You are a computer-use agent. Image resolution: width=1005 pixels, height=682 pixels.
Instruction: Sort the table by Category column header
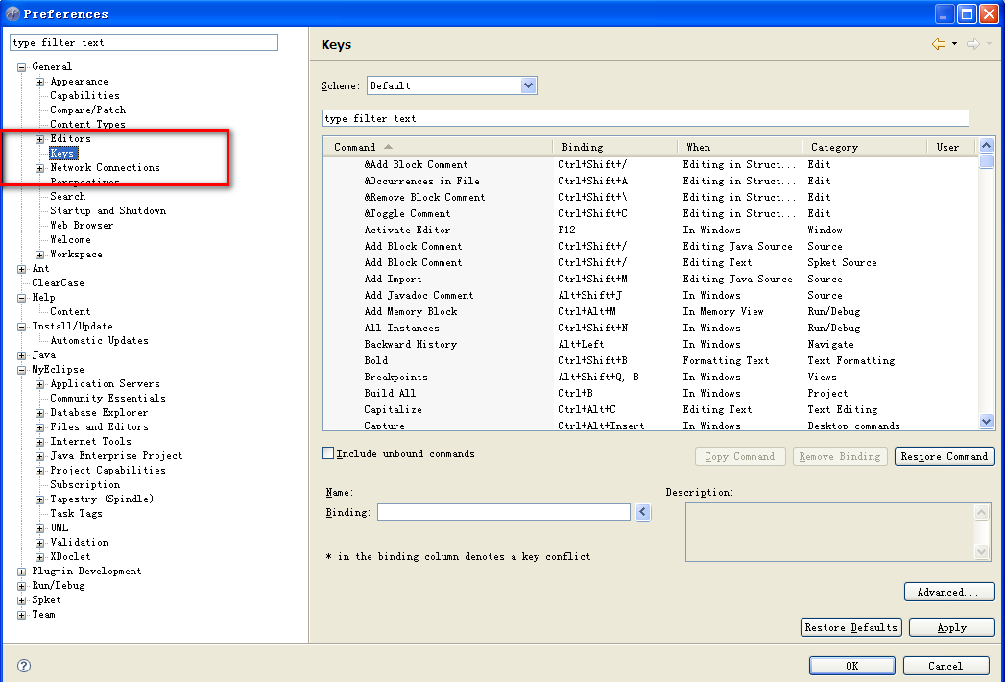834,147
